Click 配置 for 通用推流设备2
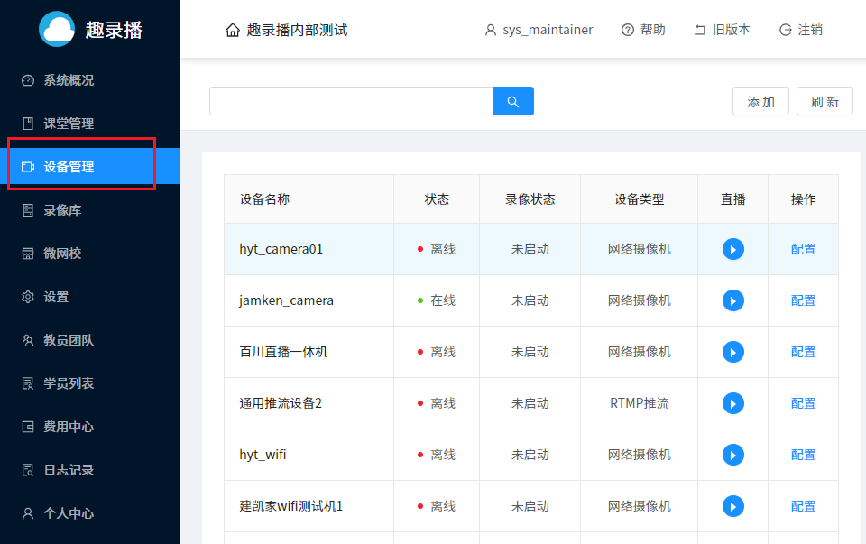The height and width of the screenshot is (544, 866). point(803,403)
